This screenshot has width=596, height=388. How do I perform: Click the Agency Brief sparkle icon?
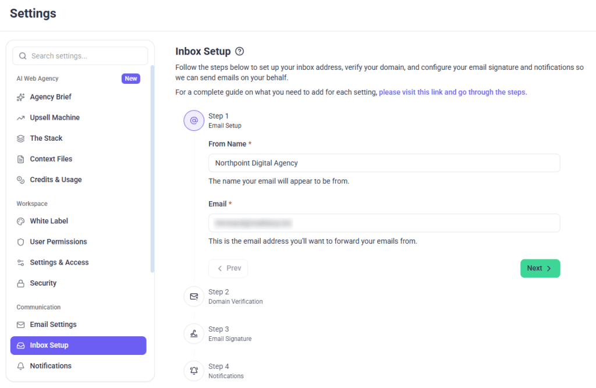[20, 97]
